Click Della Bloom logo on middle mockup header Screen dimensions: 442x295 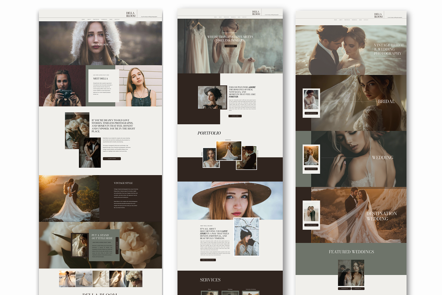click(256, 13)
